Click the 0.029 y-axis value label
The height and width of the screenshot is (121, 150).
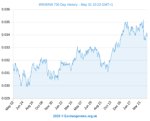[6, 98]
